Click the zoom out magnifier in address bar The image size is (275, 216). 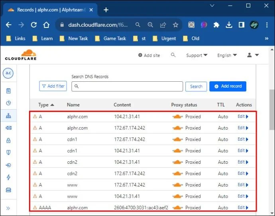tap(150, 25)
